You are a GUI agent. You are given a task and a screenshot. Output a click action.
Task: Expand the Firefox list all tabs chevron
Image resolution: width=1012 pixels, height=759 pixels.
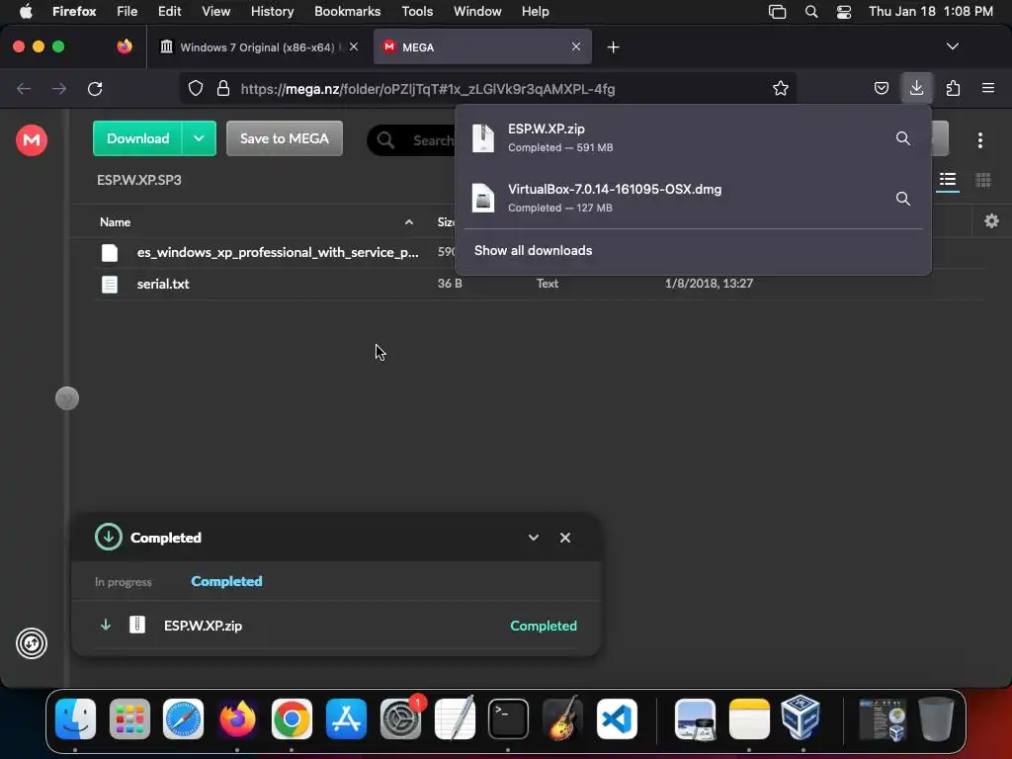coord(952,46)
